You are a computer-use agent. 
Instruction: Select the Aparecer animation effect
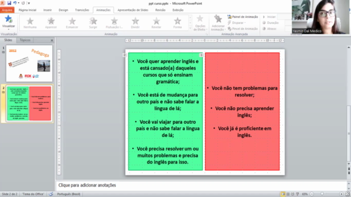coord(51,23)
